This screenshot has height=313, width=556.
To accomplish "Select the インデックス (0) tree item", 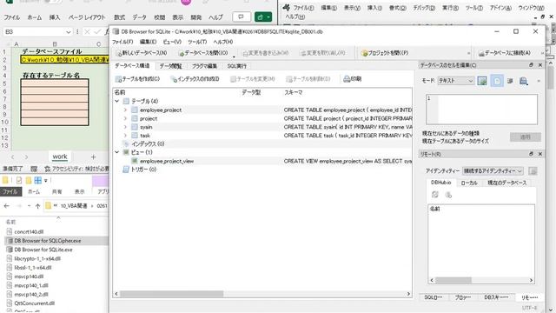I will 148,144.
